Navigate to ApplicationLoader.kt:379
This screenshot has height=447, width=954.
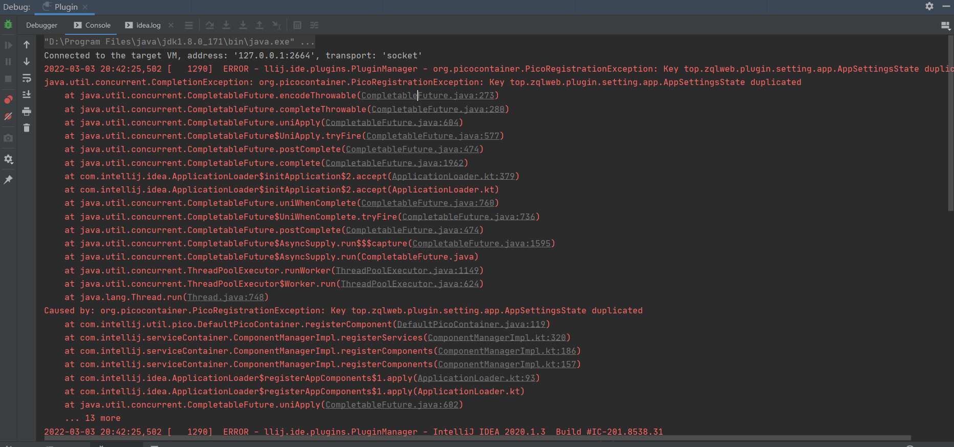pos(453,176)
